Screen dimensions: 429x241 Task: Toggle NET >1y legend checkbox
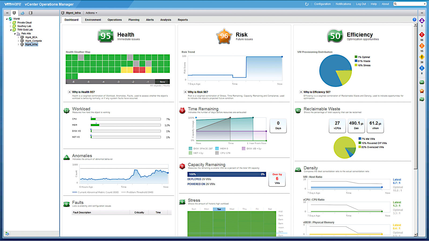click(x=190, y=153)
